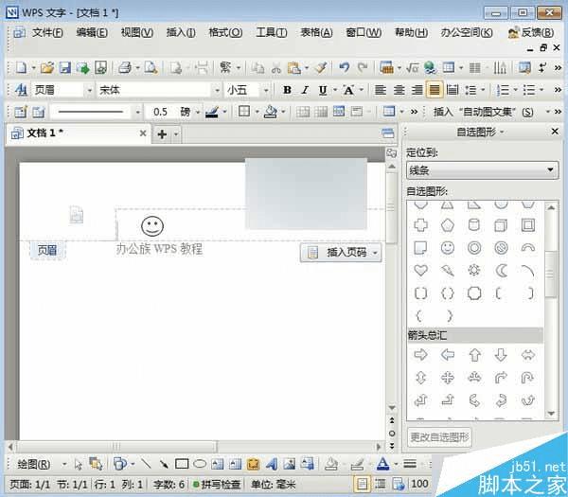This screenshot has width=568, height=497.
Task: Select the heart autoshape
Action: point(420,271)
